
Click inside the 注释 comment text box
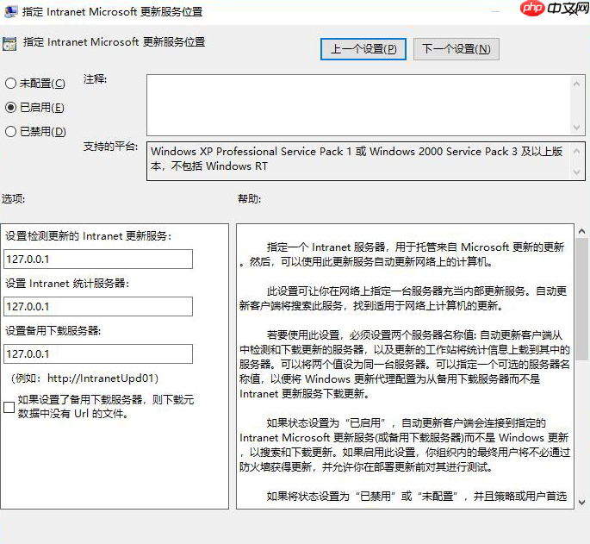(357, 104)
